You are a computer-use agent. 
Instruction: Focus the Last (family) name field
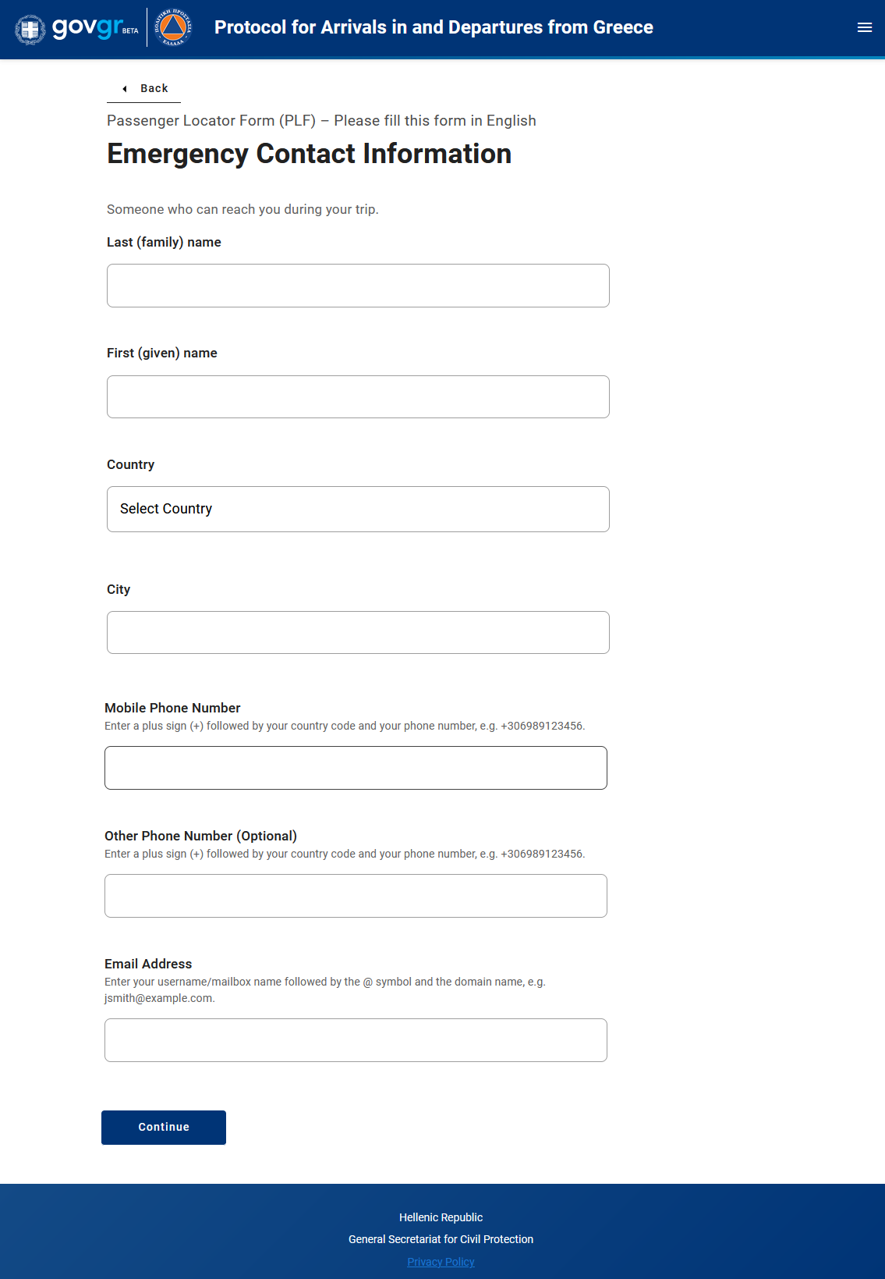click(358, 286)
